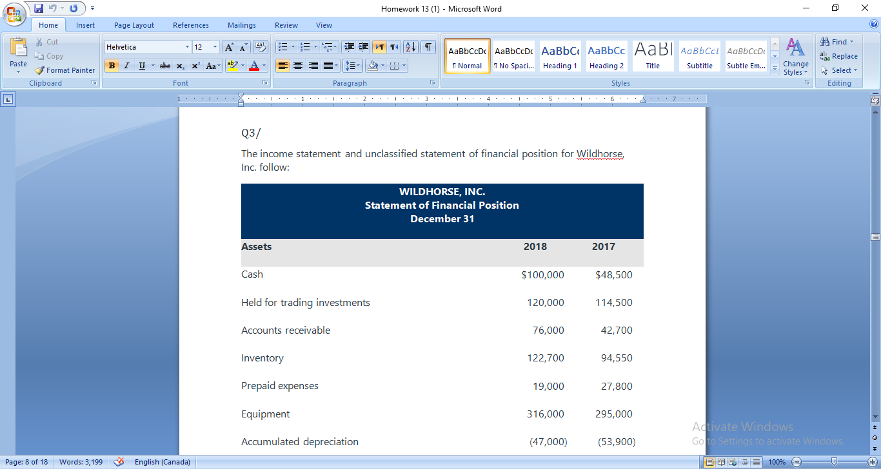Open the Mailings ribbon tab
Image resolution: width=881 pixels, height=469 pixels.
click(241, 24)
